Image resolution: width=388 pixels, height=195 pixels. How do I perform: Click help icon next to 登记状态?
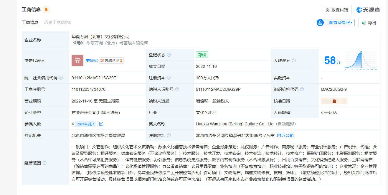click(169, 55)
